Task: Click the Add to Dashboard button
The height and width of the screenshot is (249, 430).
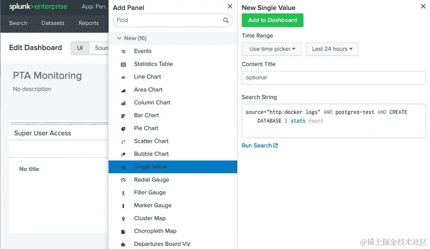Action: pos(272,20)
